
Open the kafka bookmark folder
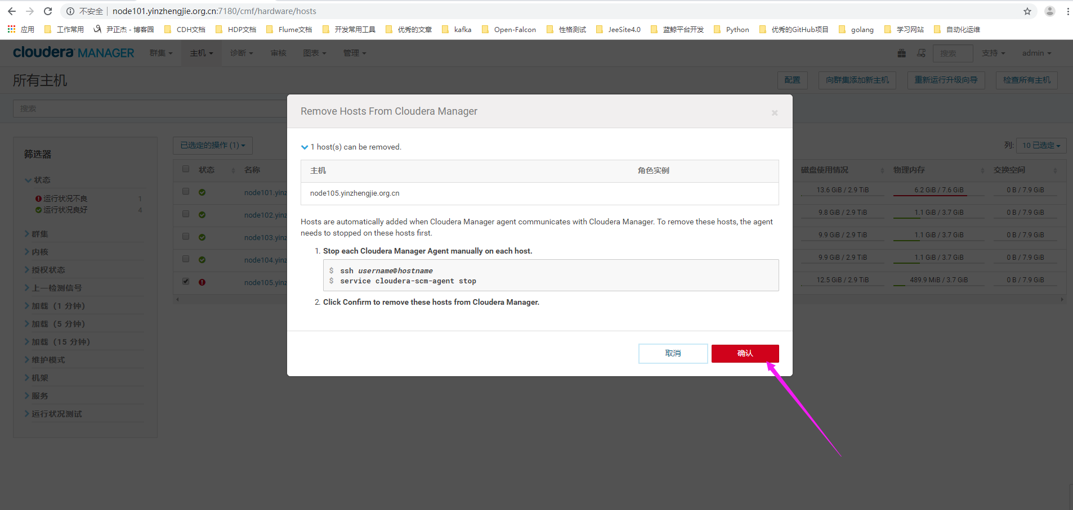point(457,29)
